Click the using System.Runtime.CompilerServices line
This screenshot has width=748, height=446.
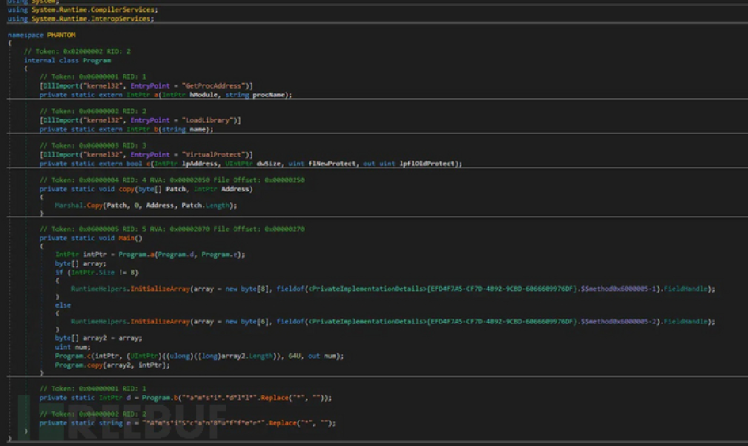pyautogui.click(x=82, y=9)
